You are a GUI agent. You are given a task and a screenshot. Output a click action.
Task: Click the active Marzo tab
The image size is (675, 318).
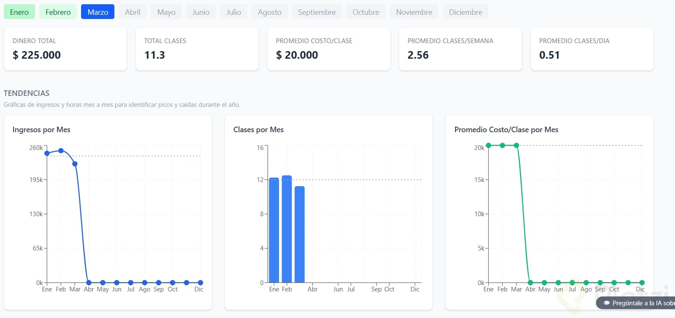tap(98, 12)
